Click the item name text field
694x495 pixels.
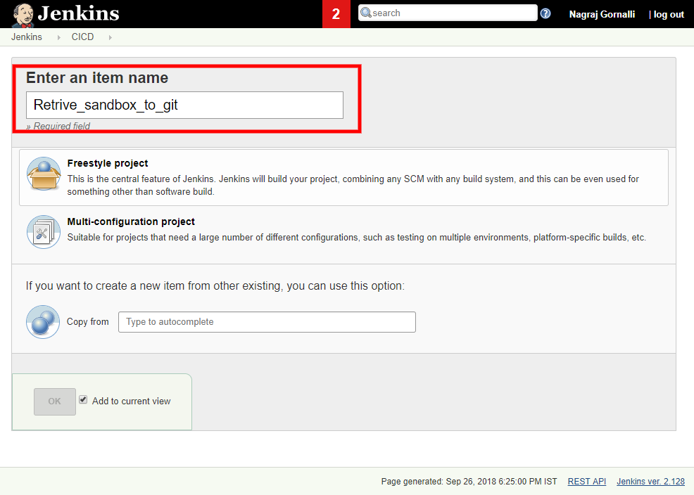(184, 105)
